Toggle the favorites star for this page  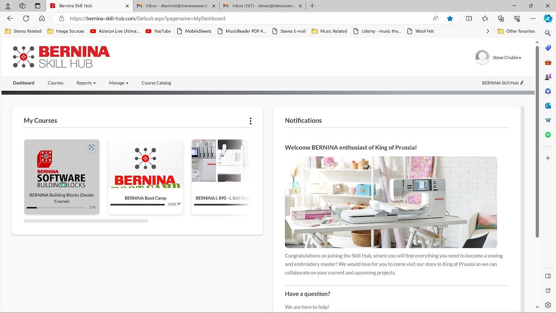pyautogui.click(x=450, y=18)
